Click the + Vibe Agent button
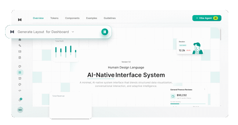This screenshot has width=238, height=125. (207, 18)
